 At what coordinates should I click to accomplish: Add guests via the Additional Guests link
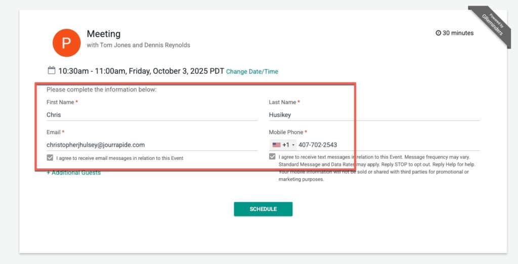74,173
